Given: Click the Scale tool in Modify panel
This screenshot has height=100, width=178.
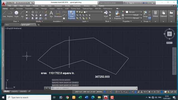Looking at the screenshot, I should coord(36,18).
